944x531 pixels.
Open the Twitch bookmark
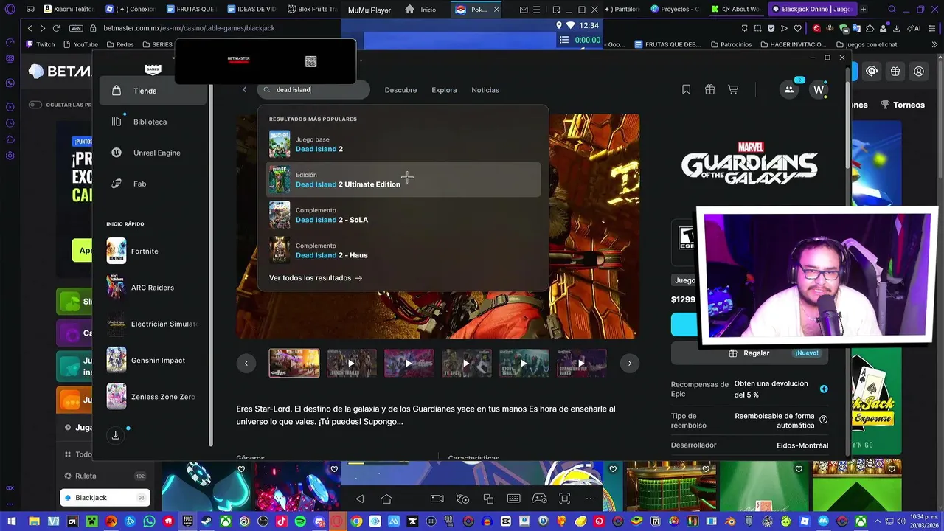40,44
